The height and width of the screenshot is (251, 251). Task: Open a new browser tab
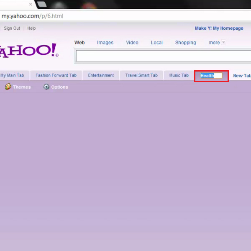tap(42, 4)
